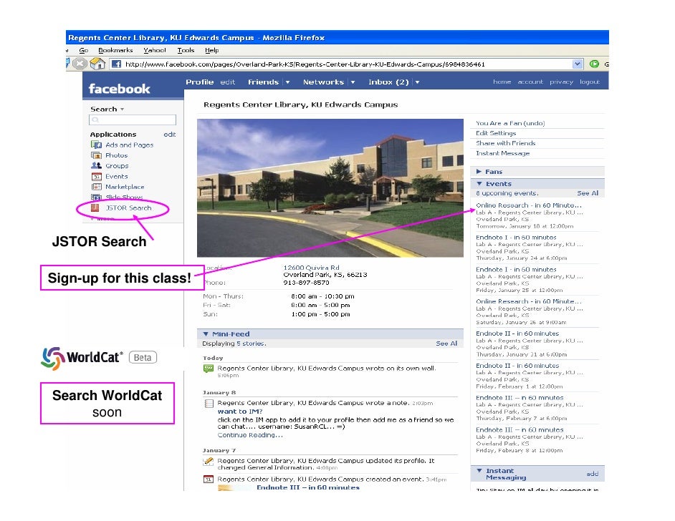The width and height of the screenshot is (675, 521).
Task: Click the Photos application icon
Action: [96, 155]
